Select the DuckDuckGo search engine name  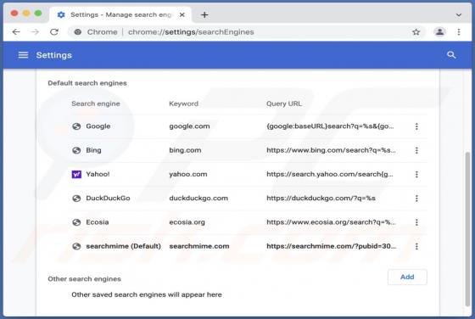tap(108, 198)
